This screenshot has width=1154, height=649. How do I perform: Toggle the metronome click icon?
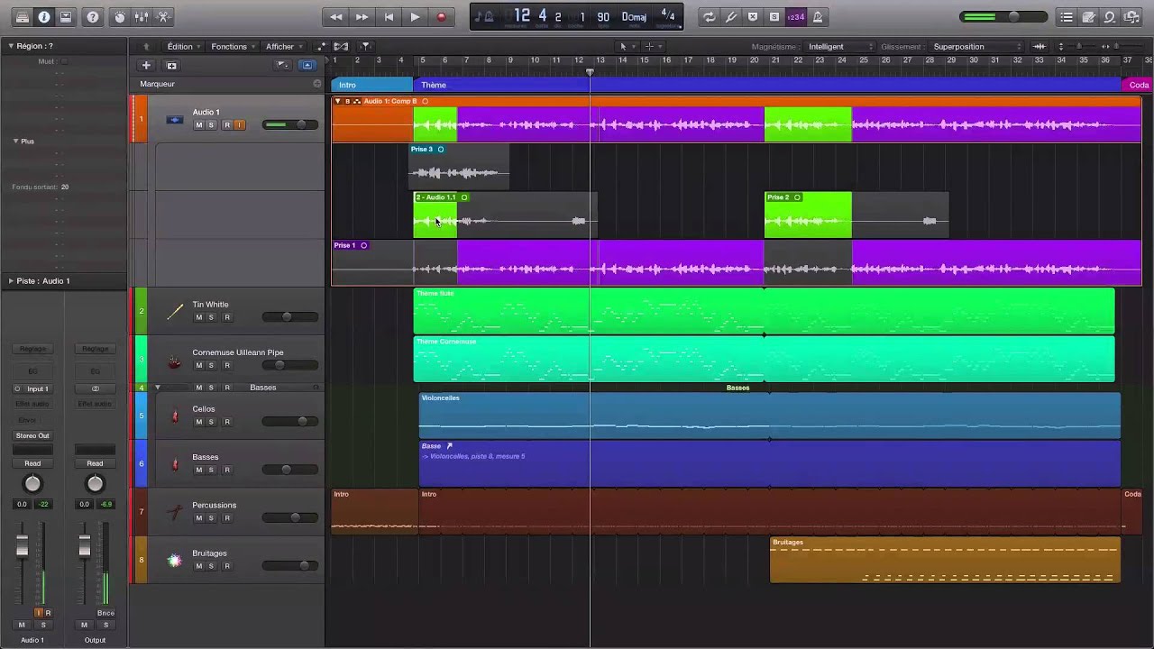pos(818,16)
